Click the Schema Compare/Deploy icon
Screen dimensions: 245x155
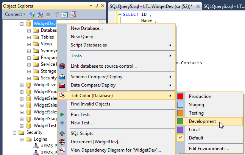[62, 77]
